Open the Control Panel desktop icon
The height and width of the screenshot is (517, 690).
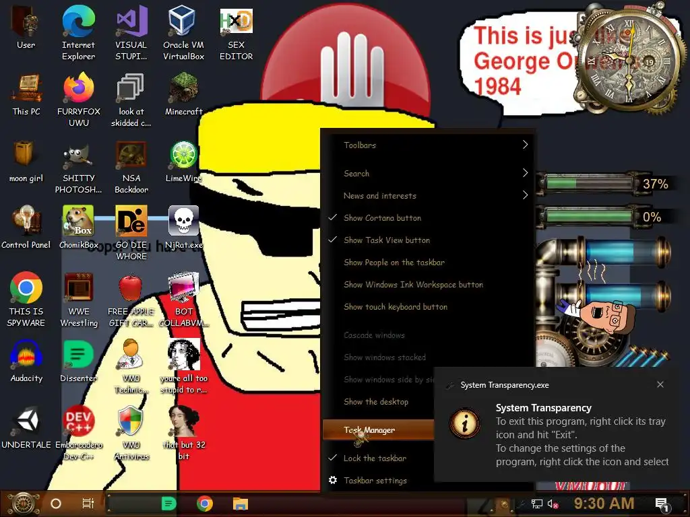[26, 227]
